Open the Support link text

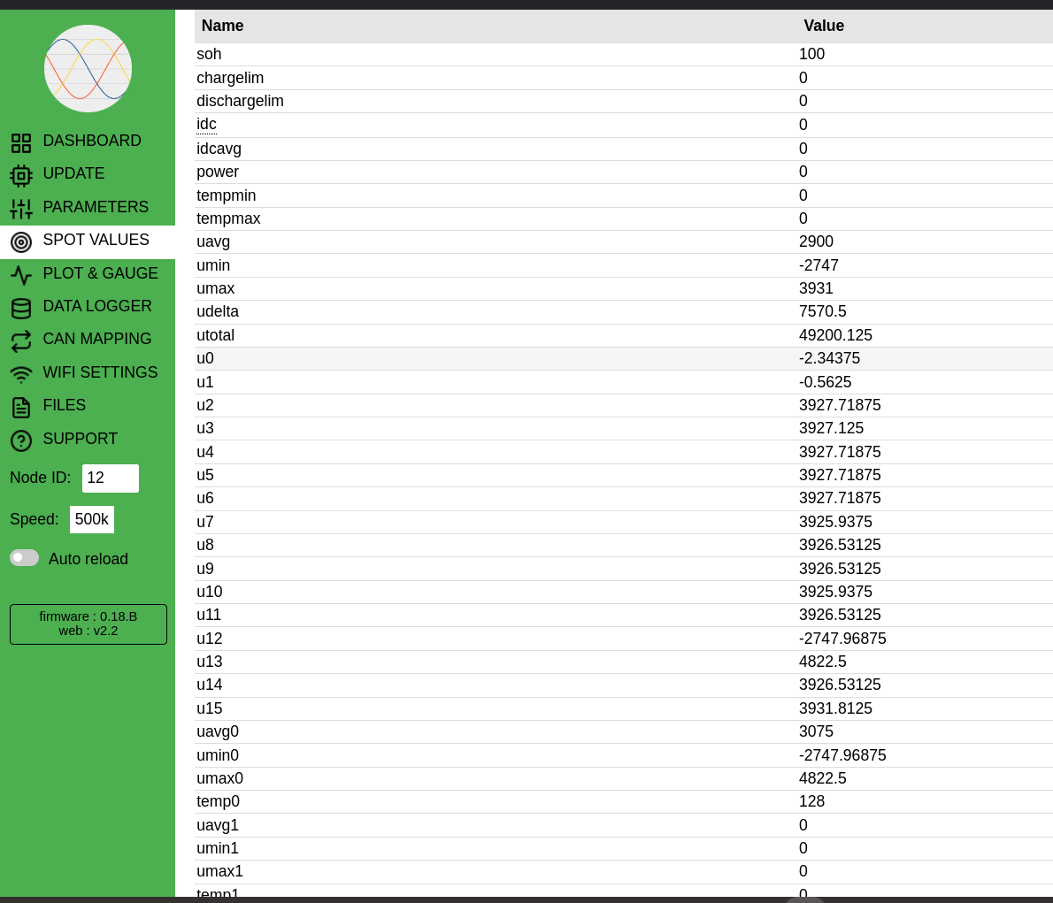tap(80, 439)
